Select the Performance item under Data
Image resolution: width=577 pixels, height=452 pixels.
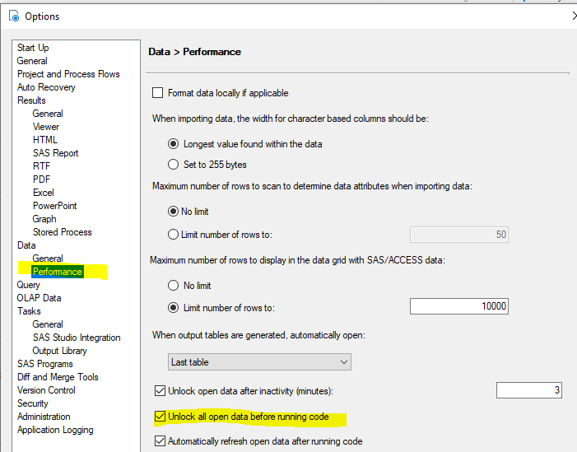click(58, 272)
